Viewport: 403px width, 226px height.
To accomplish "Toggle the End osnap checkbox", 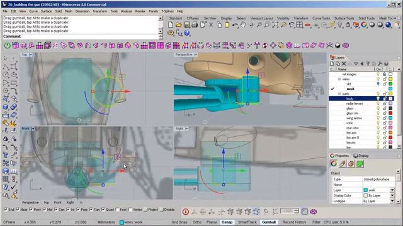I will point(6,210).
